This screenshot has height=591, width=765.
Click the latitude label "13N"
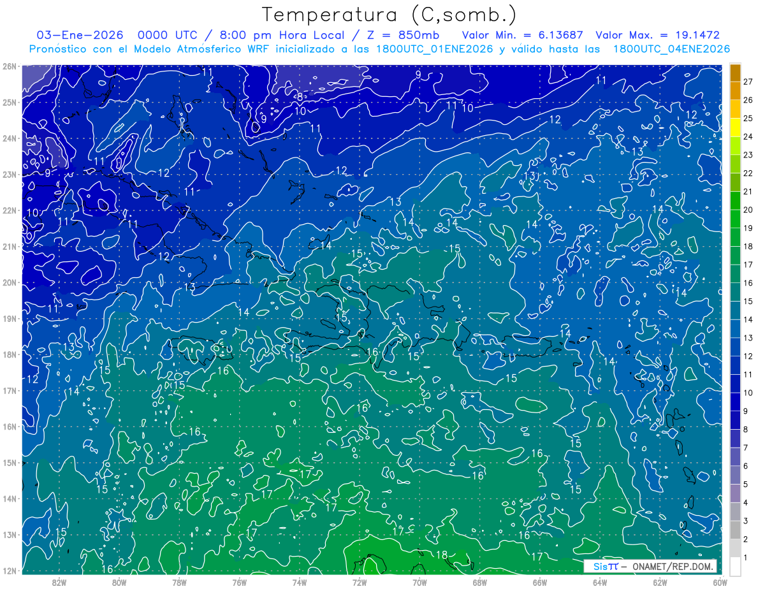coord(9,535)
